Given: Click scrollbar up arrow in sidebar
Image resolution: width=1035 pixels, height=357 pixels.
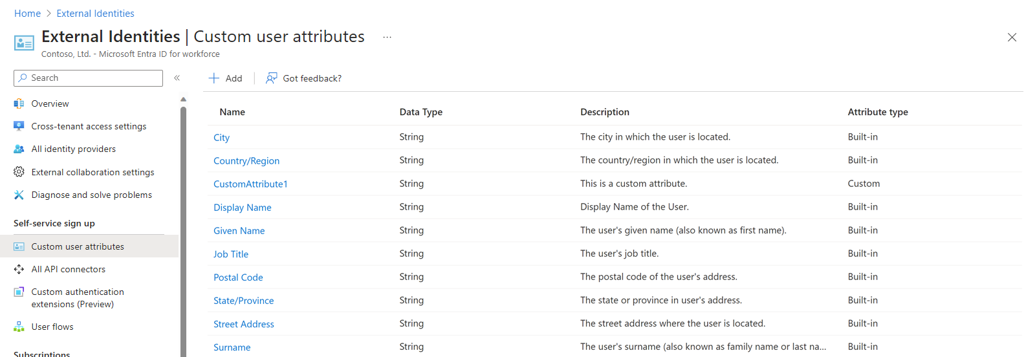Looking at the screenshot, I should click(183, 100).
